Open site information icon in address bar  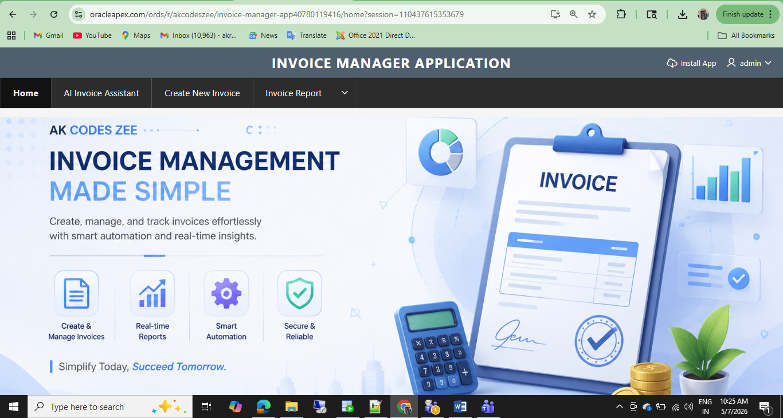[x=79, y=14]
